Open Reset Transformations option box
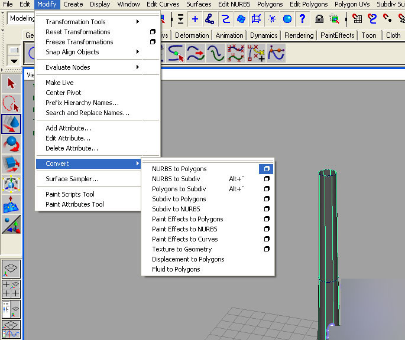 point(153,32)
